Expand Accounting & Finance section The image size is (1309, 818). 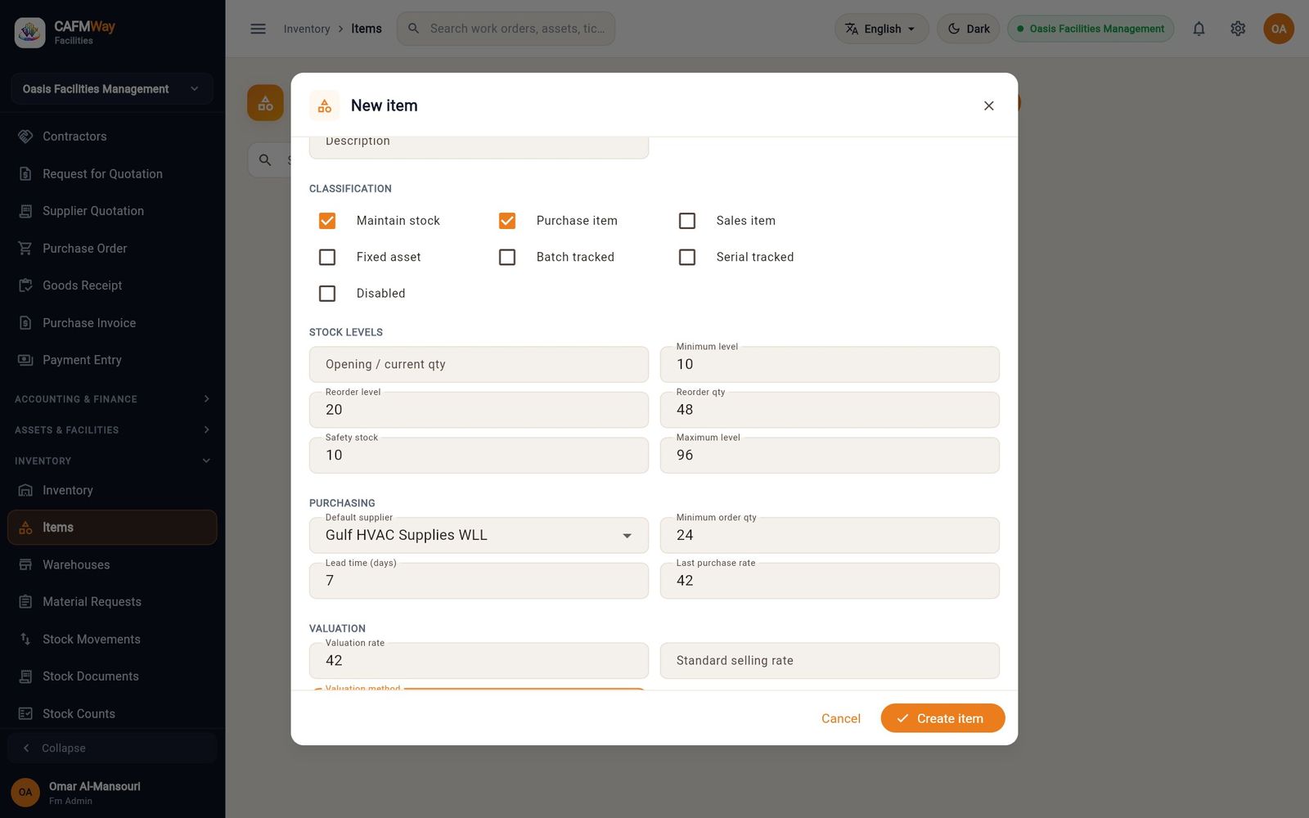point(112,399)
